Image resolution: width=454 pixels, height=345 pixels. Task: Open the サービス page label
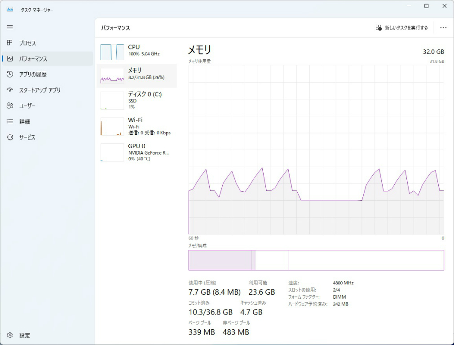[x=27, y=137]
